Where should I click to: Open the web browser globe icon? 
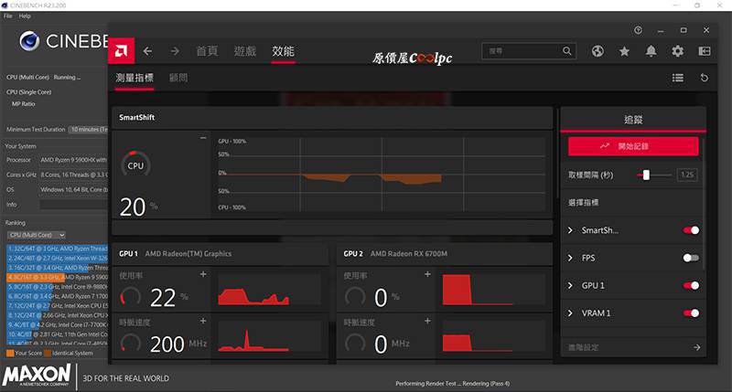click(597, 51)
